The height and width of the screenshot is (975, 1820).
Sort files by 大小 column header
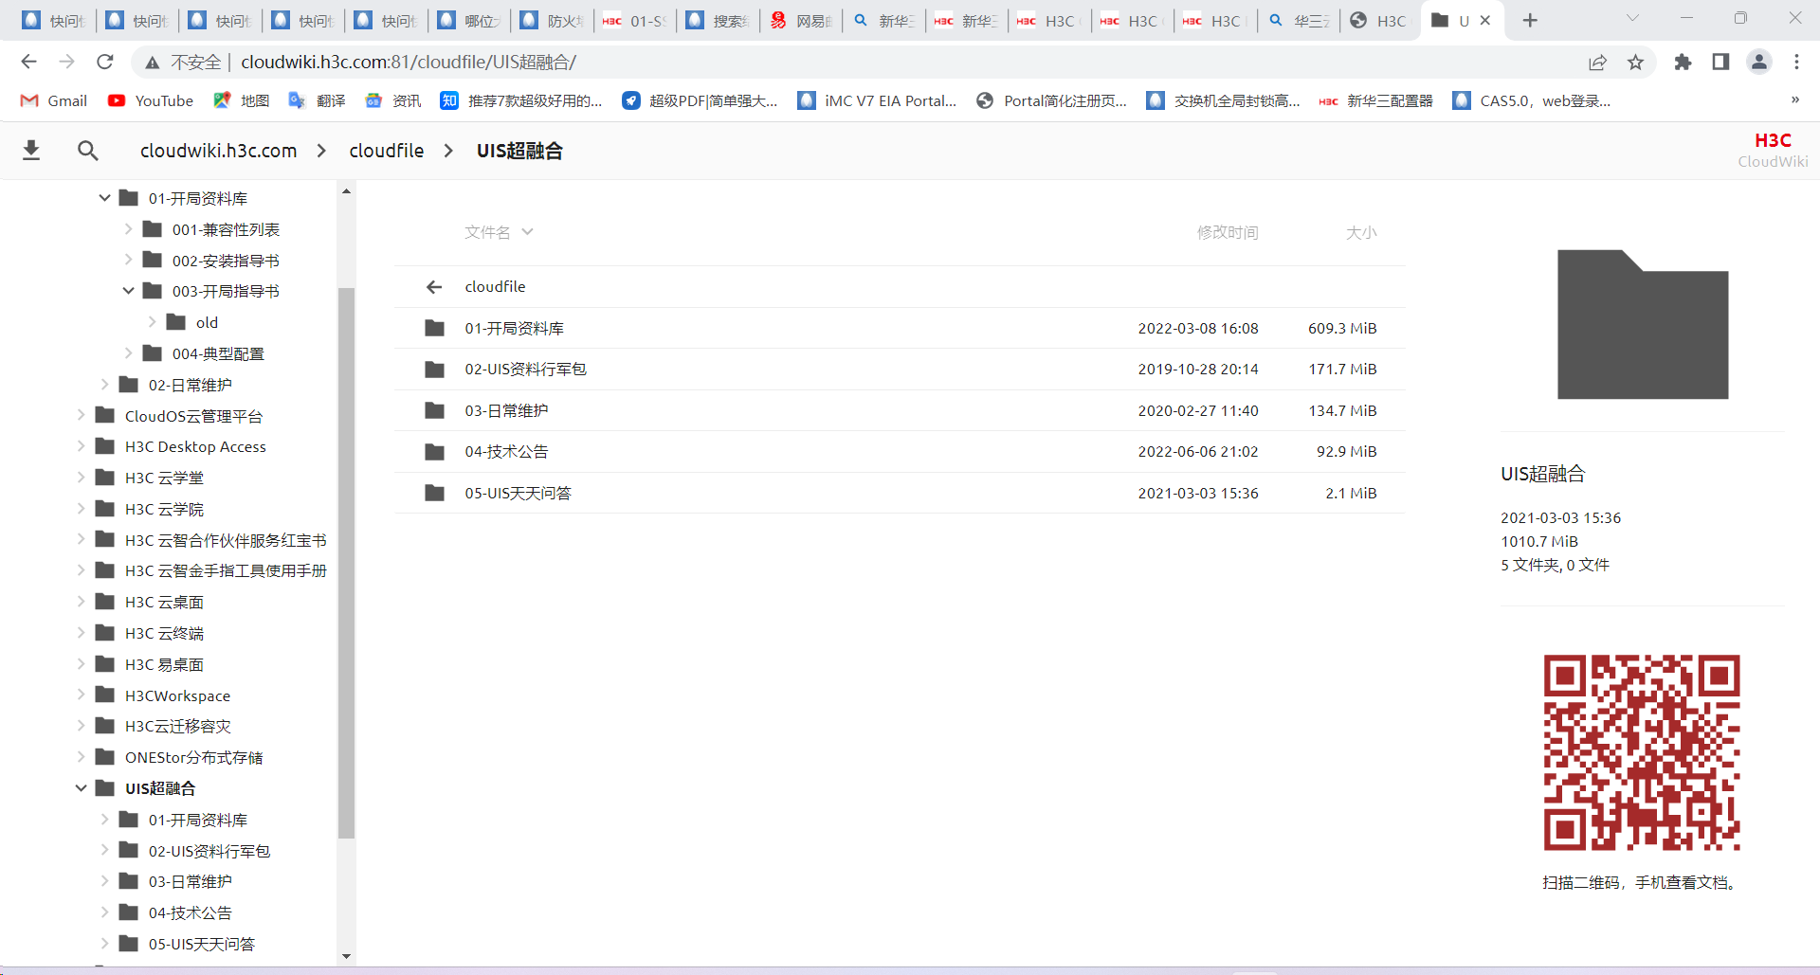click(1361, 232)
